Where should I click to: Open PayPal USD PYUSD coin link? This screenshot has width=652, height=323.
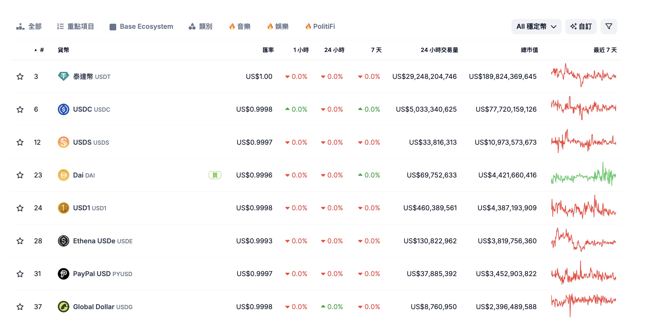tap(103, 274)
